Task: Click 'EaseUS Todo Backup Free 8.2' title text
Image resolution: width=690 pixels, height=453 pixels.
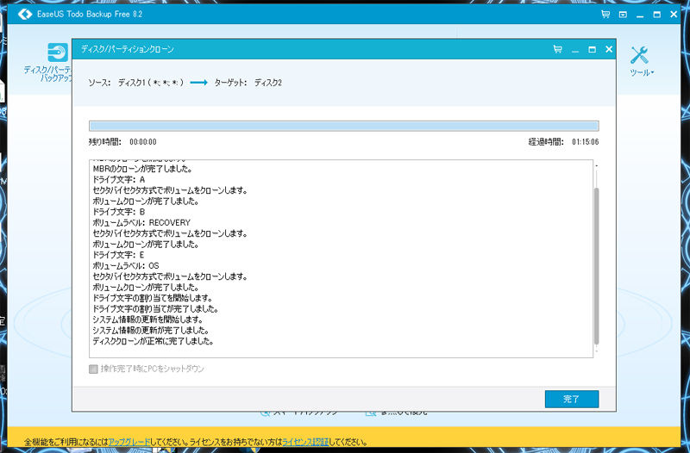Action: [90, 14]
